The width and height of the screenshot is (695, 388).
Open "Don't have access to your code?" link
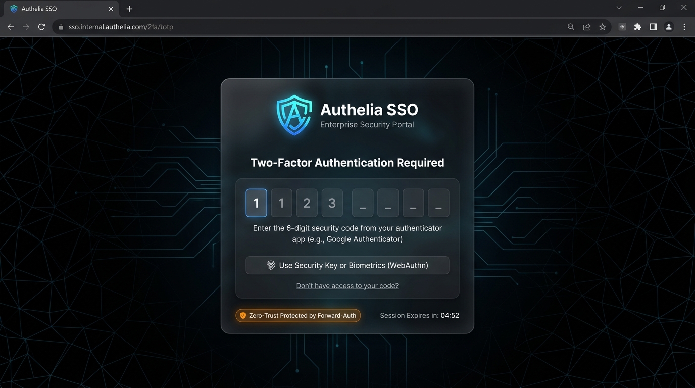[347, 286]
